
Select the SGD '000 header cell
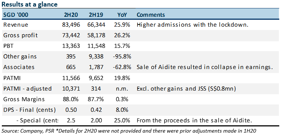[x=16, y=15]
